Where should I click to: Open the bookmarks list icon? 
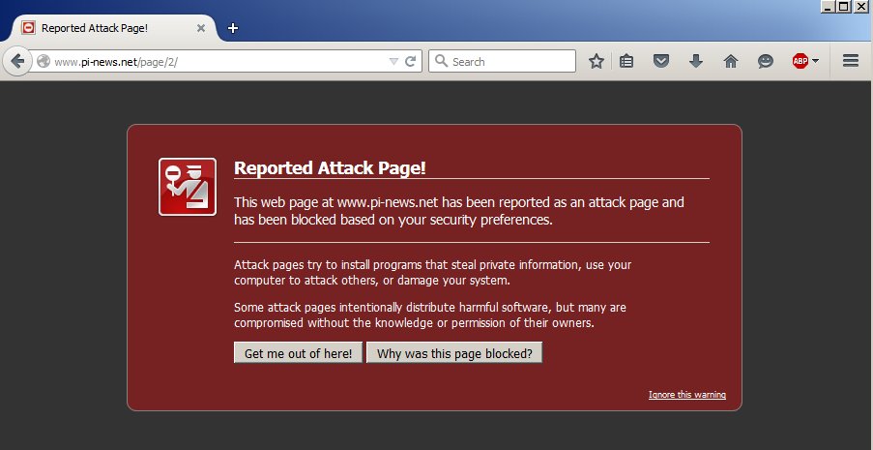tap(626, 61)
